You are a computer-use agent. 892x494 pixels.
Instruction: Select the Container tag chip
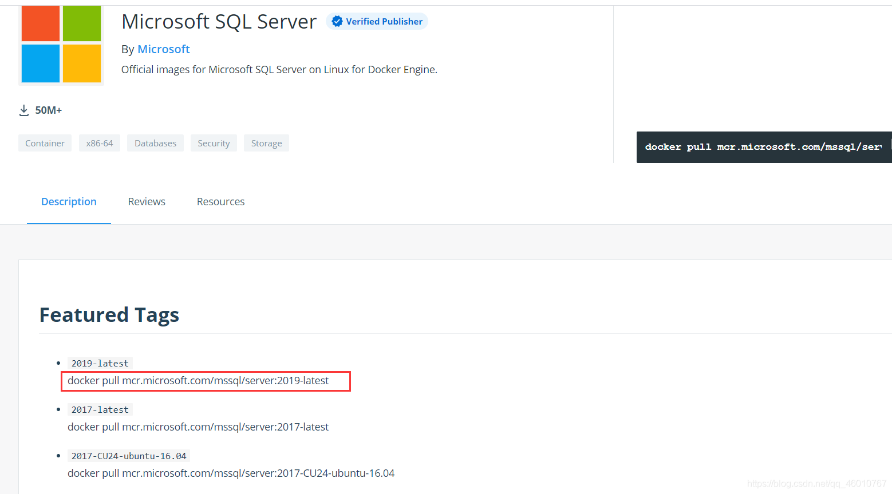[45, 143]
